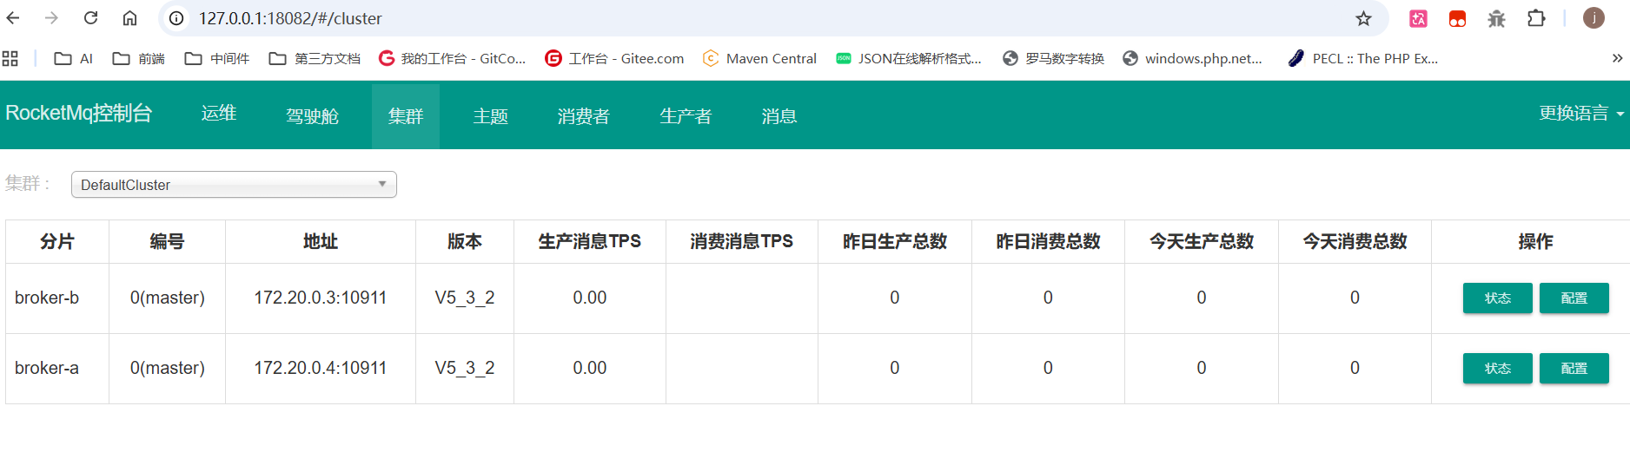Screen dimensions: 1630x452
Task: Open the 消费者 navigation tab
Action: tap(584, 116)
